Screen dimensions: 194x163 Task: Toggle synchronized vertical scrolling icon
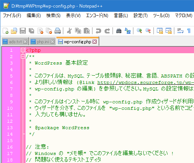[x=160, y=31]
